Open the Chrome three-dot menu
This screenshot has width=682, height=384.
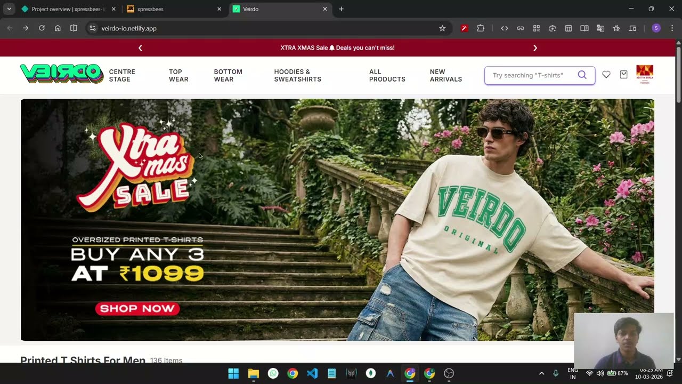pyautogui.click(x=672, y=28)
